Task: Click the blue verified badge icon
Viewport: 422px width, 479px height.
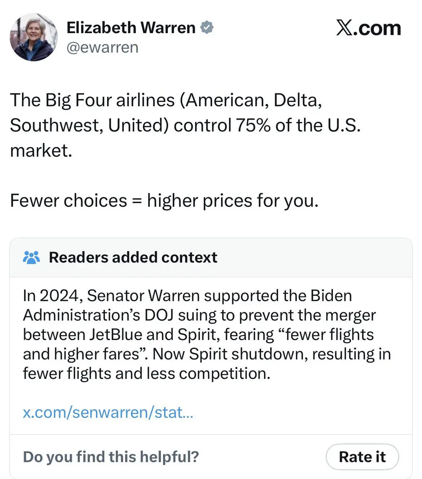Action: point(207,28)
